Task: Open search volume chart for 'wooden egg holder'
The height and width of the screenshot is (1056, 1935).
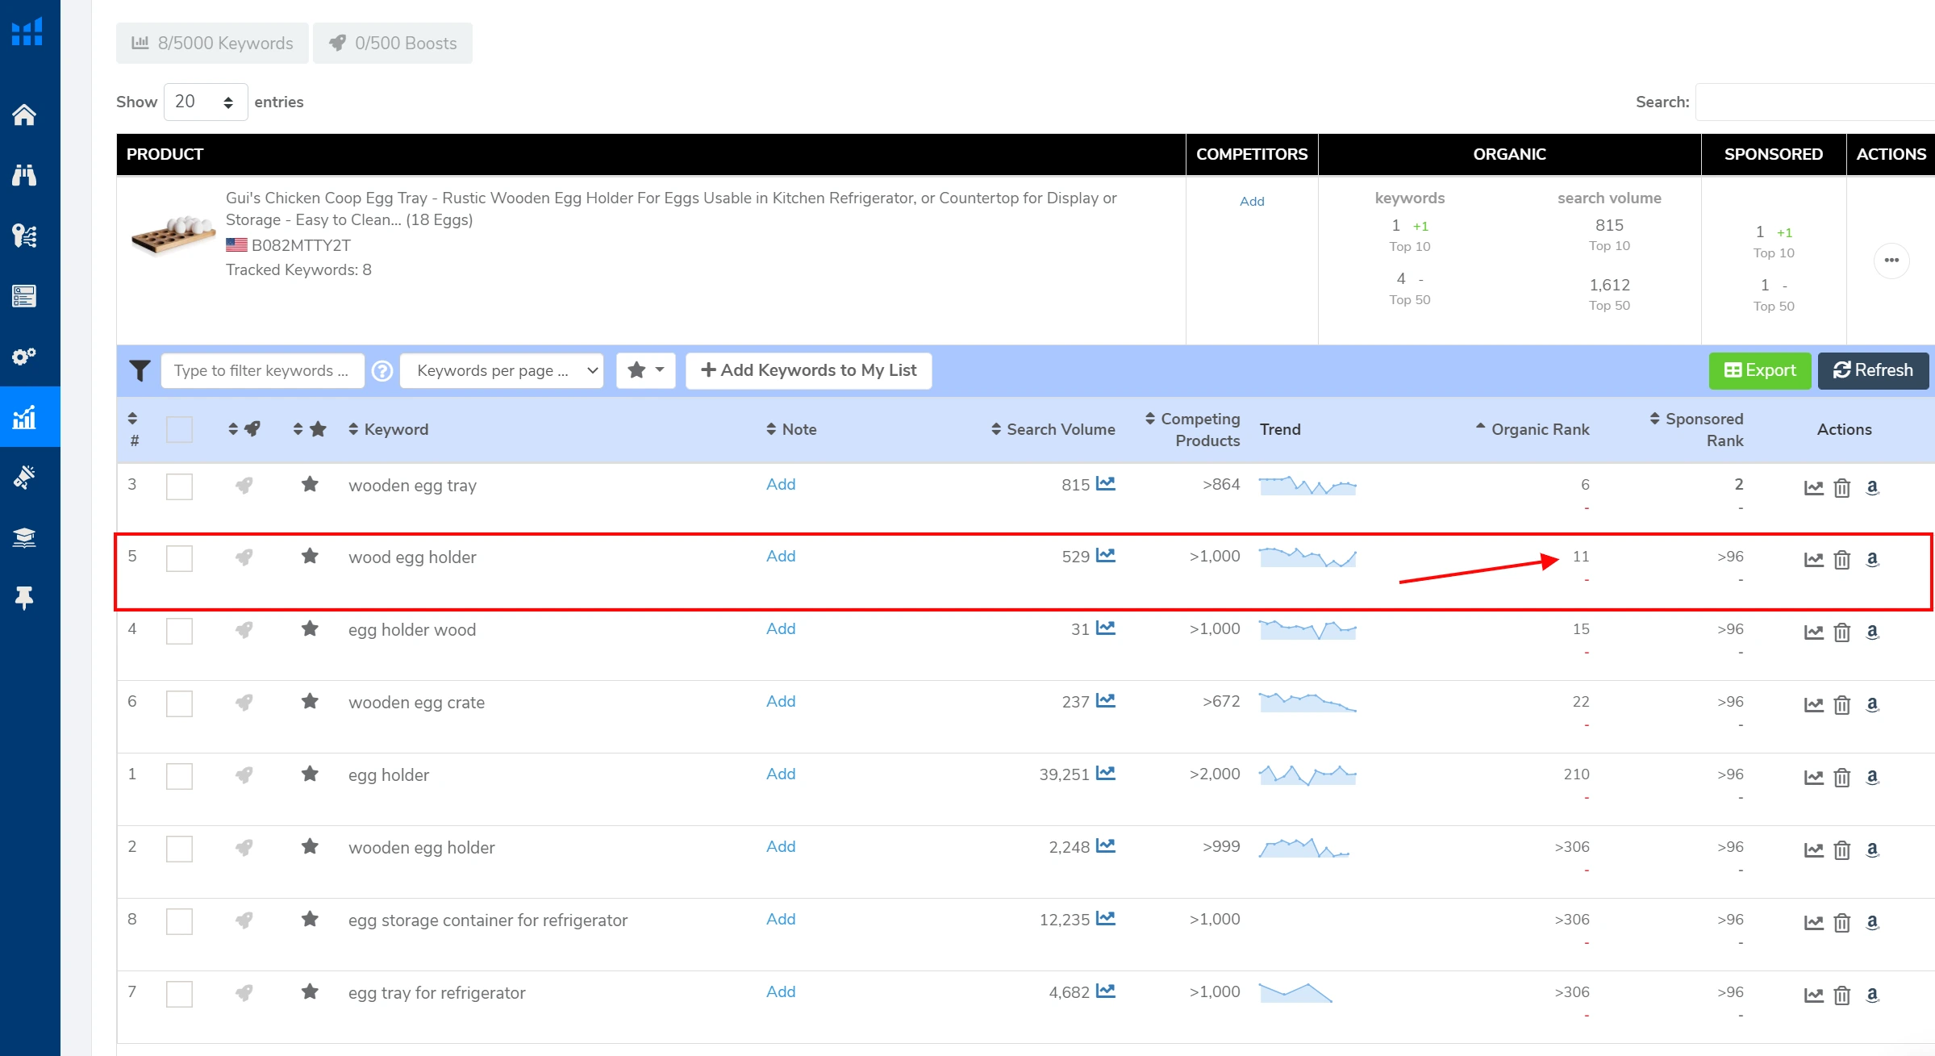Action: coord(1106,846)
